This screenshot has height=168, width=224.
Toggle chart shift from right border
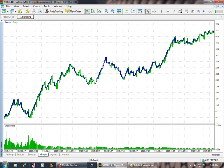coord(133,11)
